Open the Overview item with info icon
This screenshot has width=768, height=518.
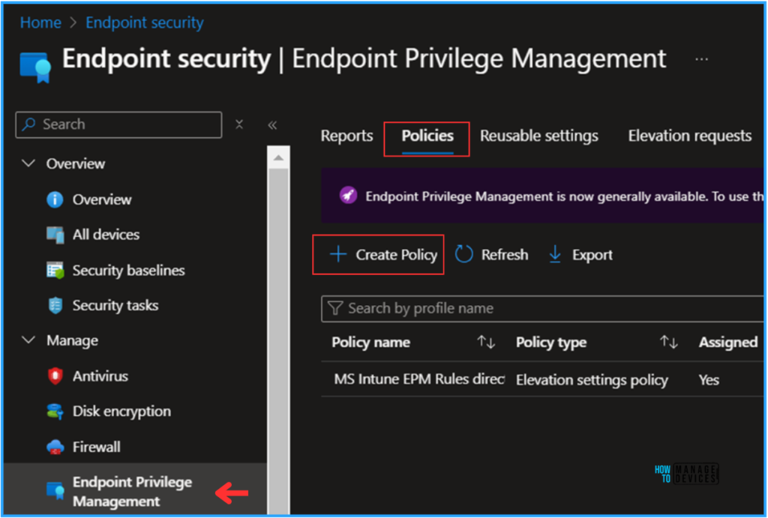click(x=89, y=199)
